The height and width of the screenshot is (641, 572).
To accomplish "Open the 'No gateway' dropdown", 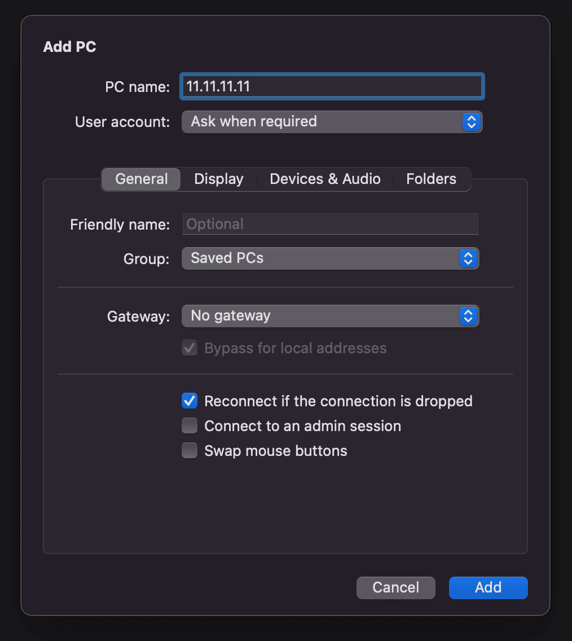I will pos(330,316).
